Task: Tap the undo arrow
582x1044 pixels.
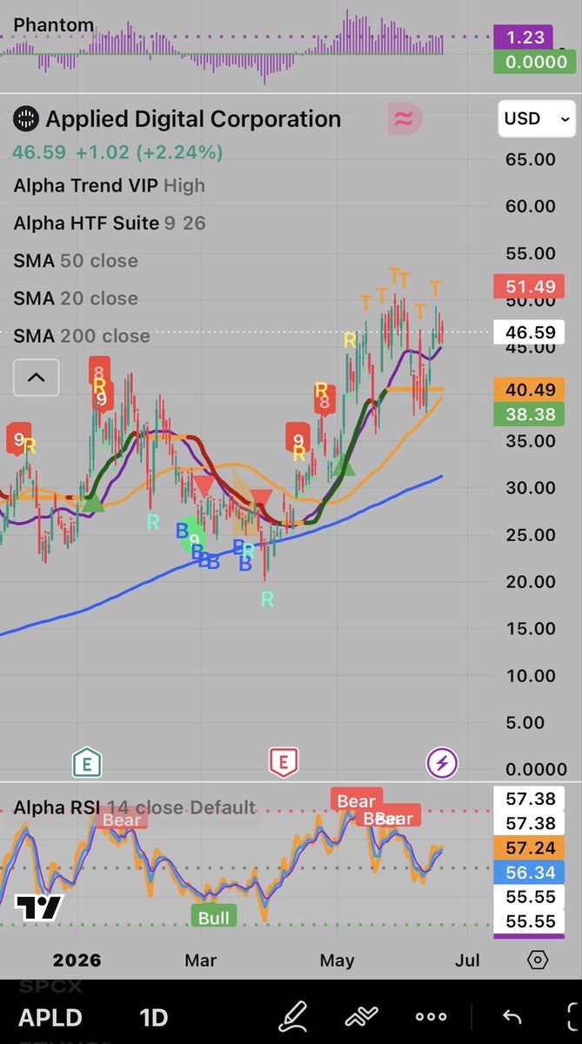Action: coord(513,1016)
